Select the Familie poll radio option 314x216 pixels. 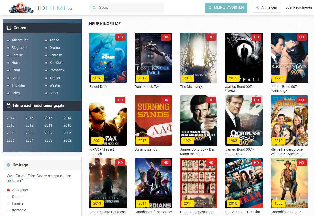click(x=8, y=204)
